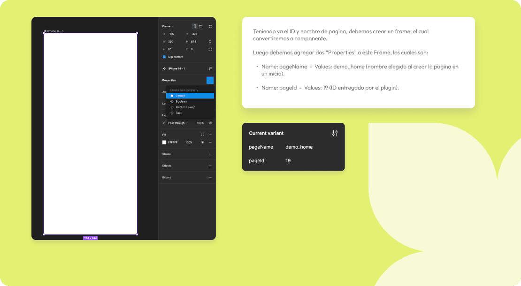Click the white fill color swatch

point(164,143)
